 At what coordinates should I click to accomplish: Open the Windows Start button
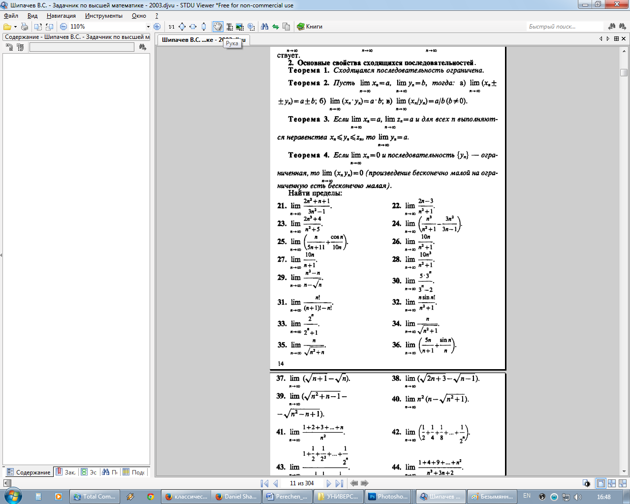tap(13, 496)
